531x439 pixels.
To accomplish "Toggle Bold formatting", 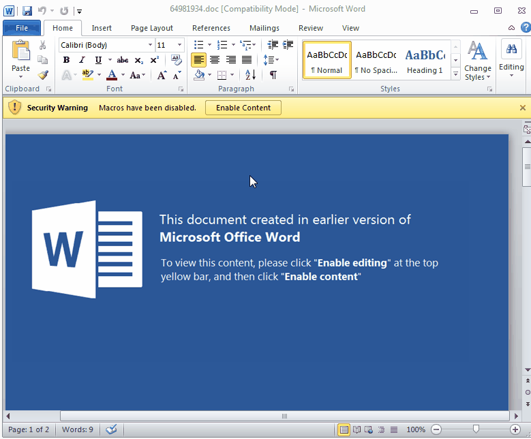I will click(x=66, y=60).
